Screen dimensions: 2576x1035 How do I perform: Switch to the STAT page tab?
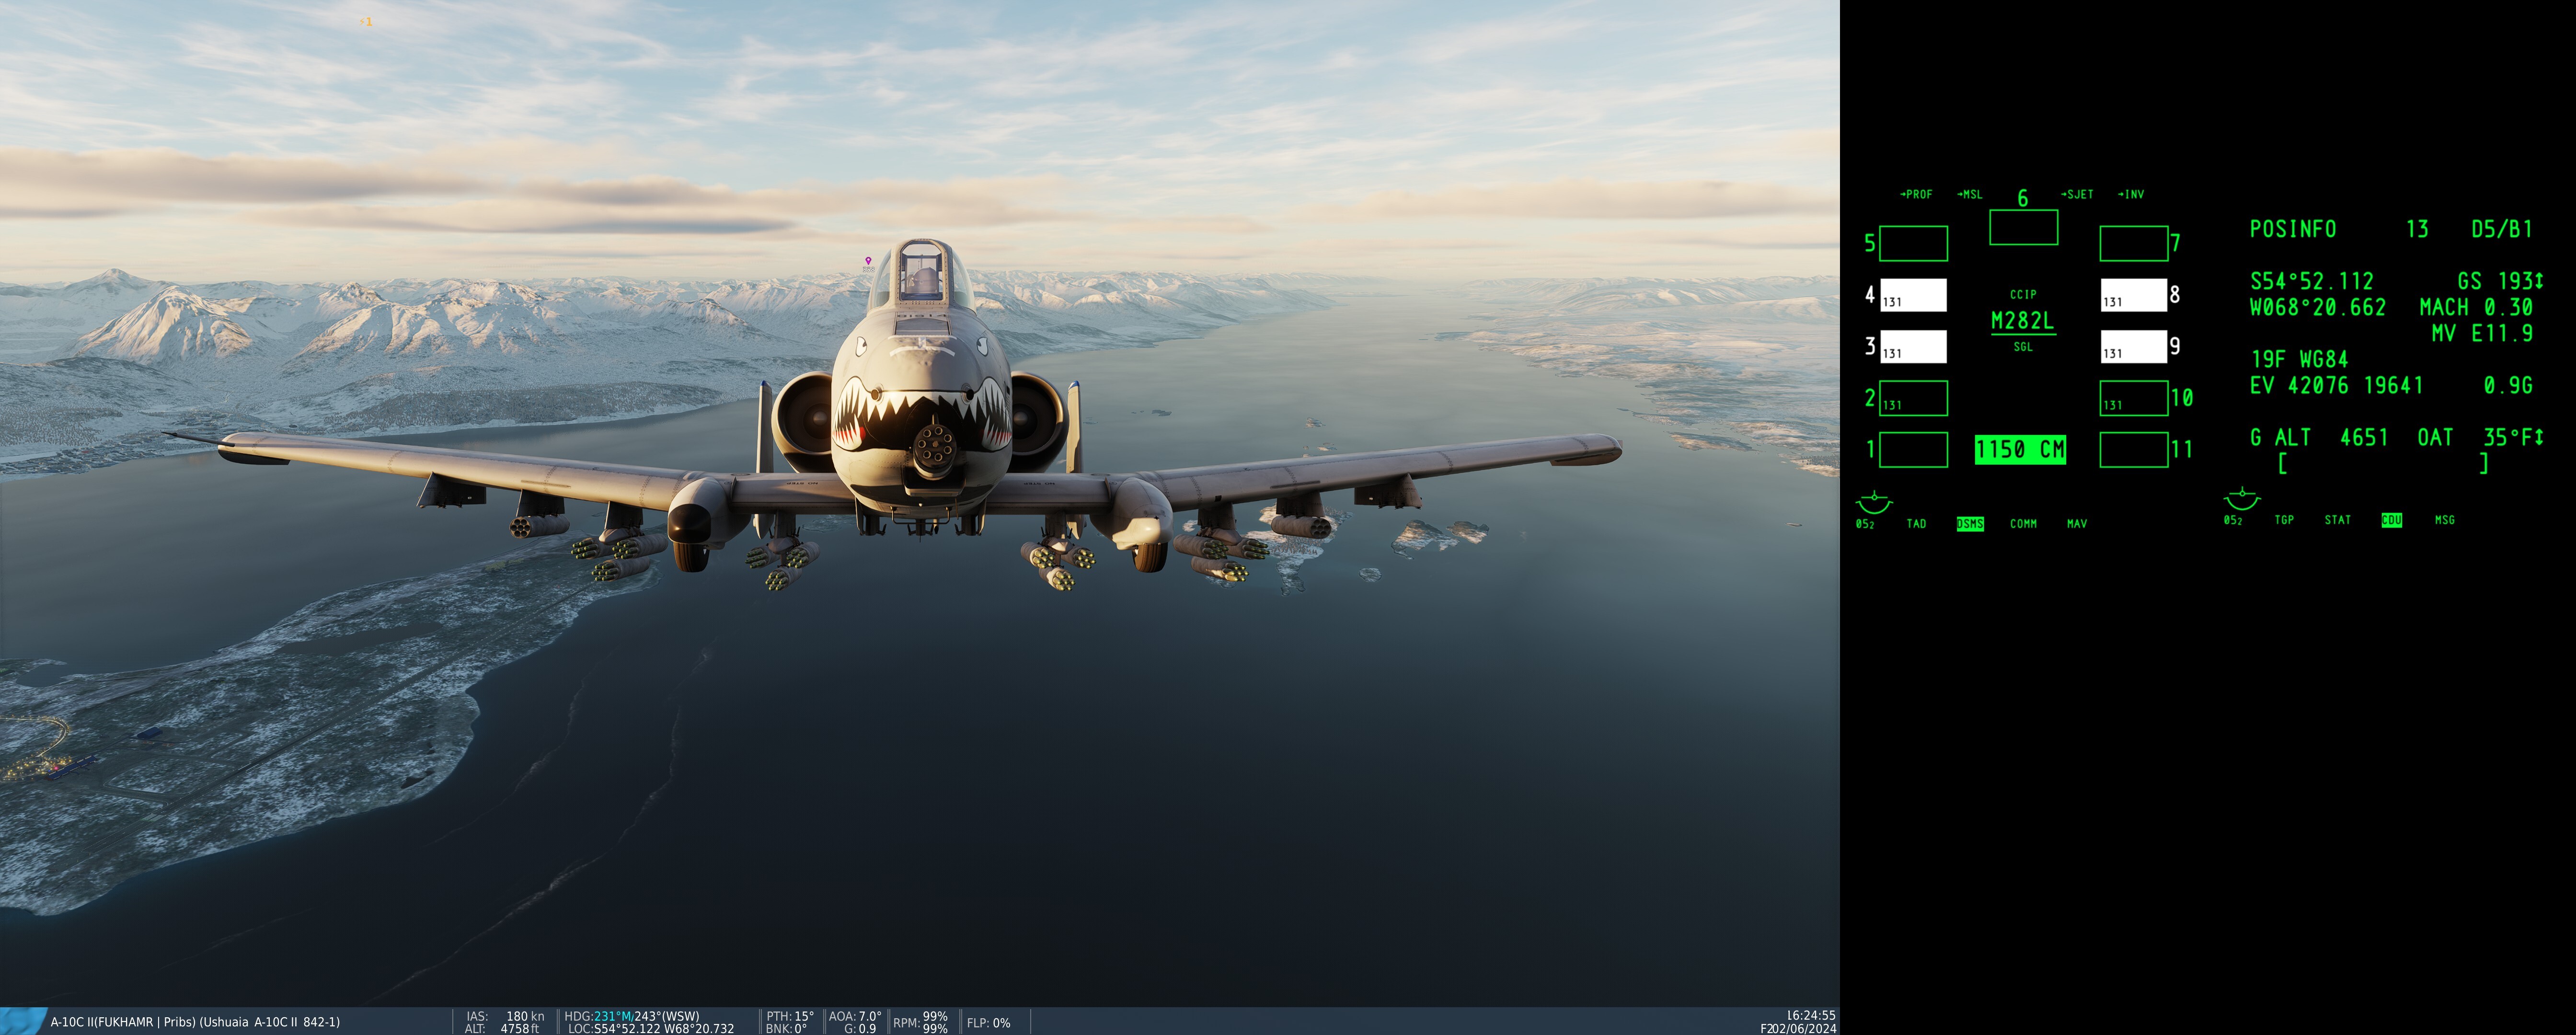pyautogui.click(x=2338, y=520)
